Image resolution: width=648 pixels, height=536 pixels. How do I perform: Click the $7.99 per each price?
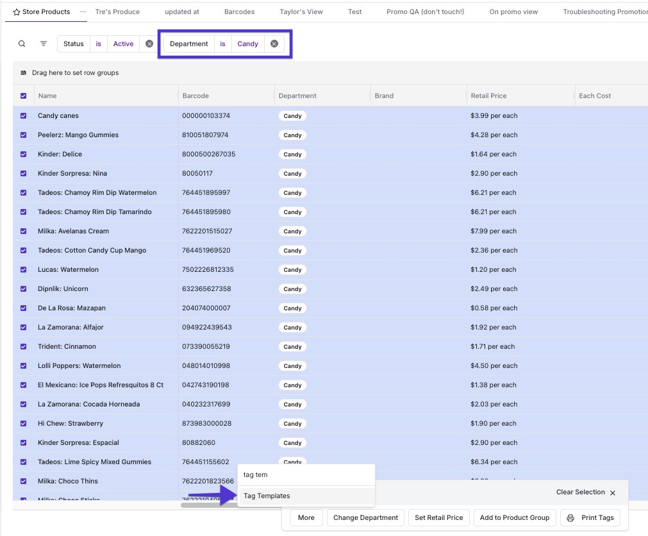click(494, 231)
